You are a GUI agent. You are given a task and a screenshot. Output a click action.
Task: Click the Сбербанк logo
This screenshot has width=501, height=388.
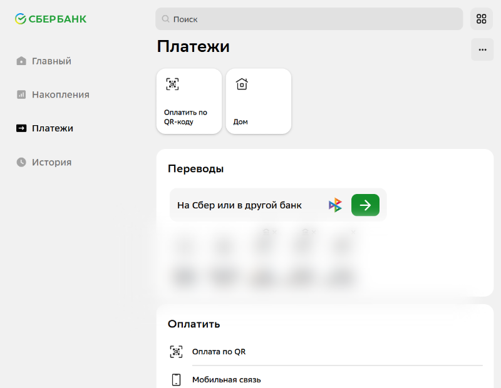click(51, 19)
